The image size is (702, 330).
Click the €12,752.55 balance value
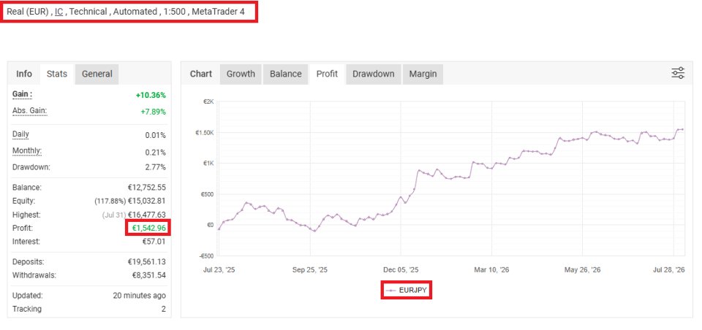146,188
